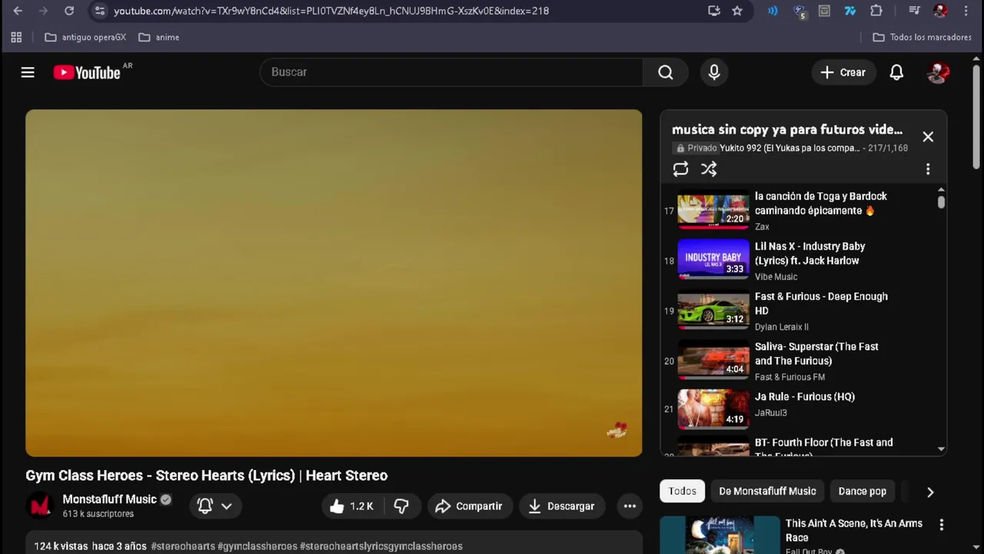Go to the YouTube home logo
This screenshot has height=554, width=984.
point(87,72)
